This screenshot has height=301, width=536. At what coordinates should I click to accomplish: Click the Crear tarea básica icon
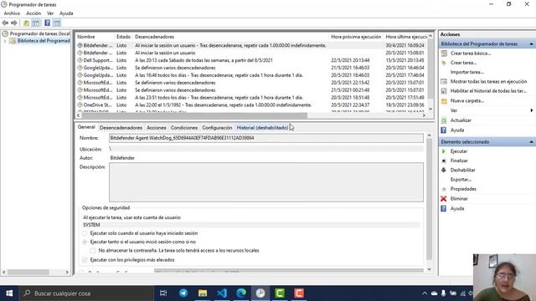444,54
